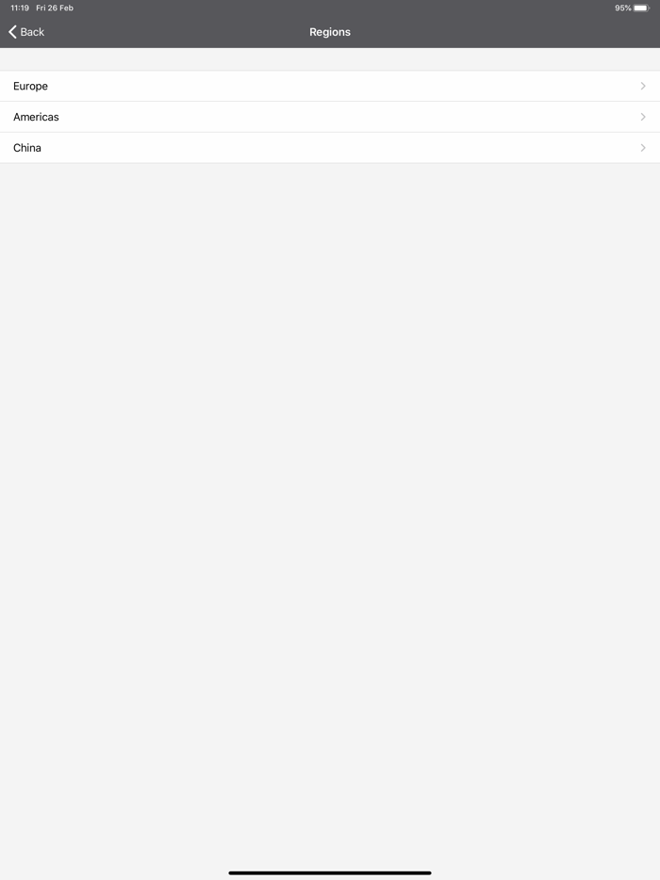Click the empty gray area below China
Screen dimensions: 660x880
pyautogui.click(x=330, y=505)
